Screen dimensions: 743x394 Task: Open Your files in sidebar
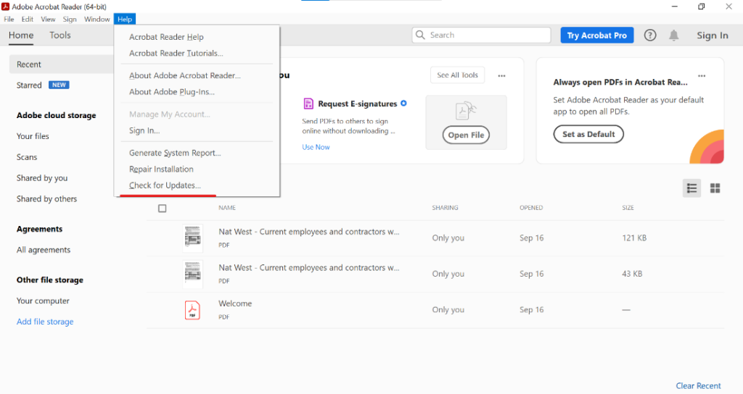[x=33, y=136]
